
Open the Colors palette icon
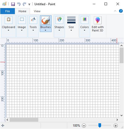(x=85, y=20)
